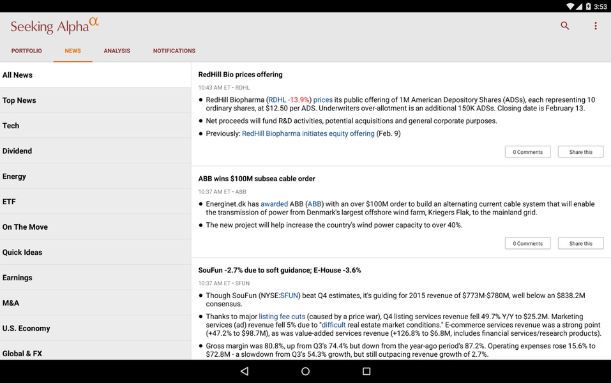Switch to the Portfolio tab
The height and width of the screenshot is (383, 611).
27,50
